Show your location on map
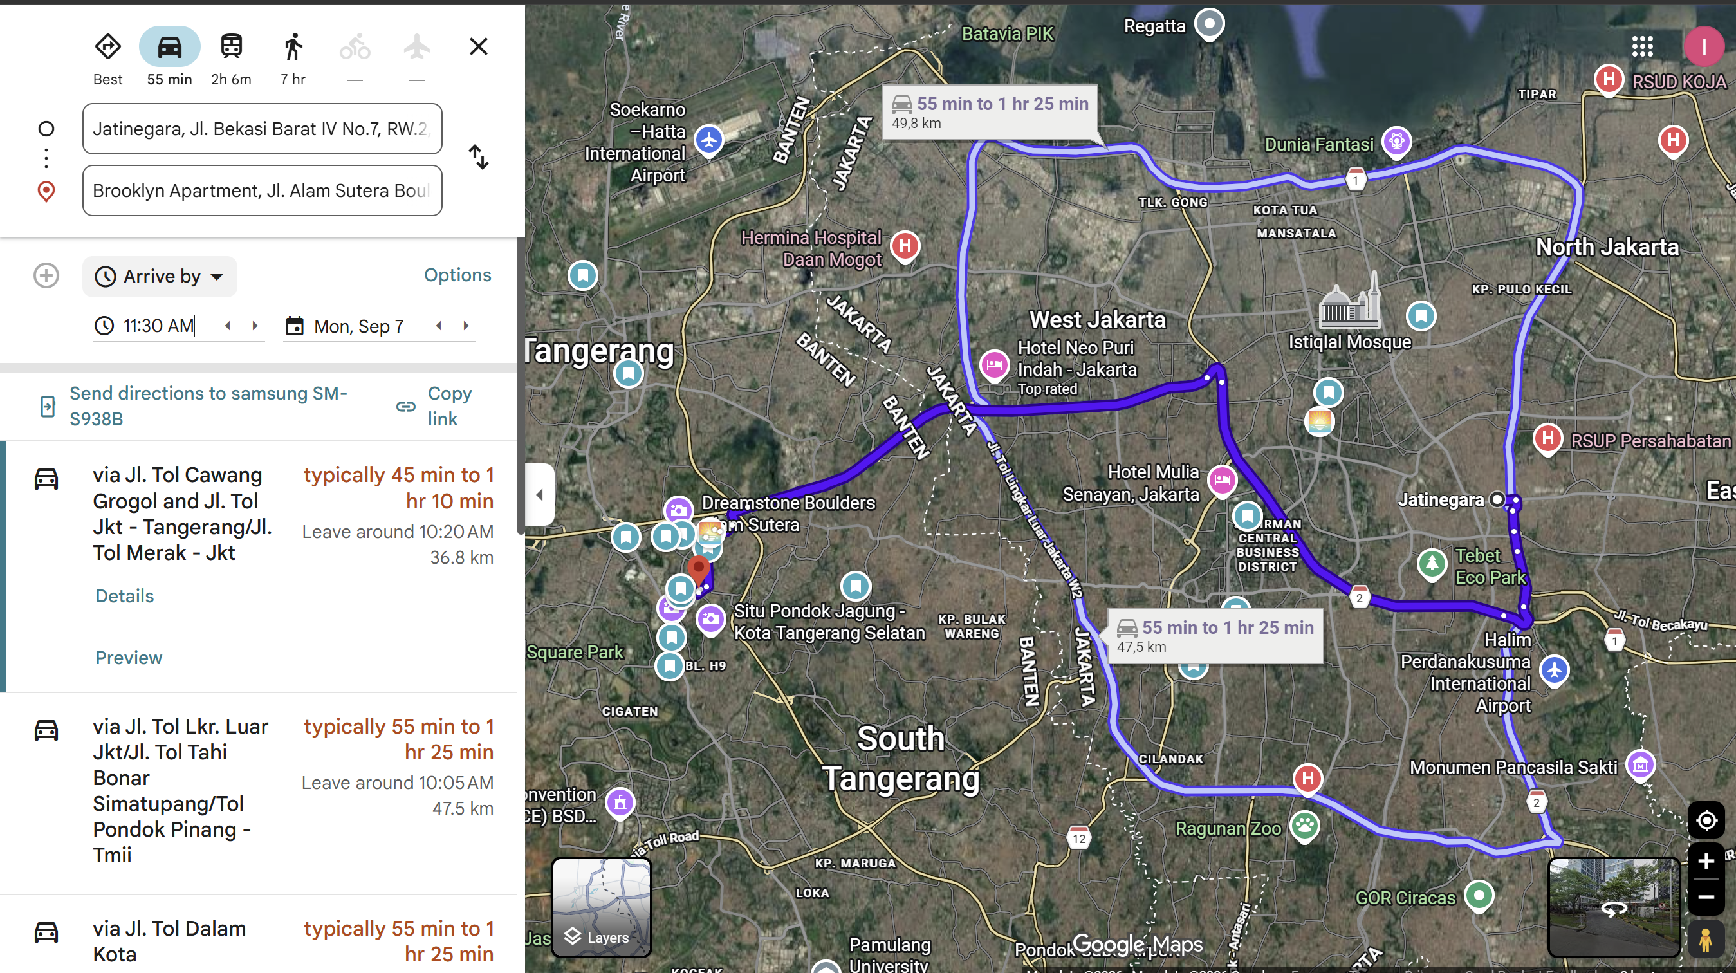This screenshot has width=1736, height=973. tap(1706, 820)
